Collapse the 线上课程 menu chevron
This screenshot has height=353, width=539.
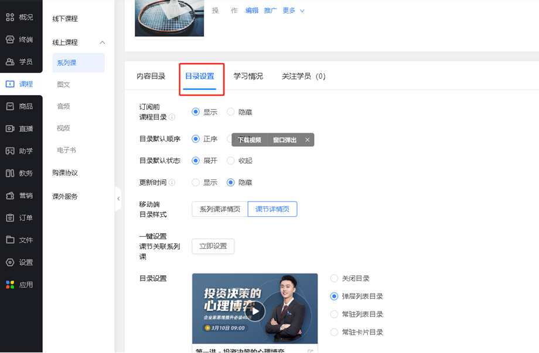pos(102,43)
